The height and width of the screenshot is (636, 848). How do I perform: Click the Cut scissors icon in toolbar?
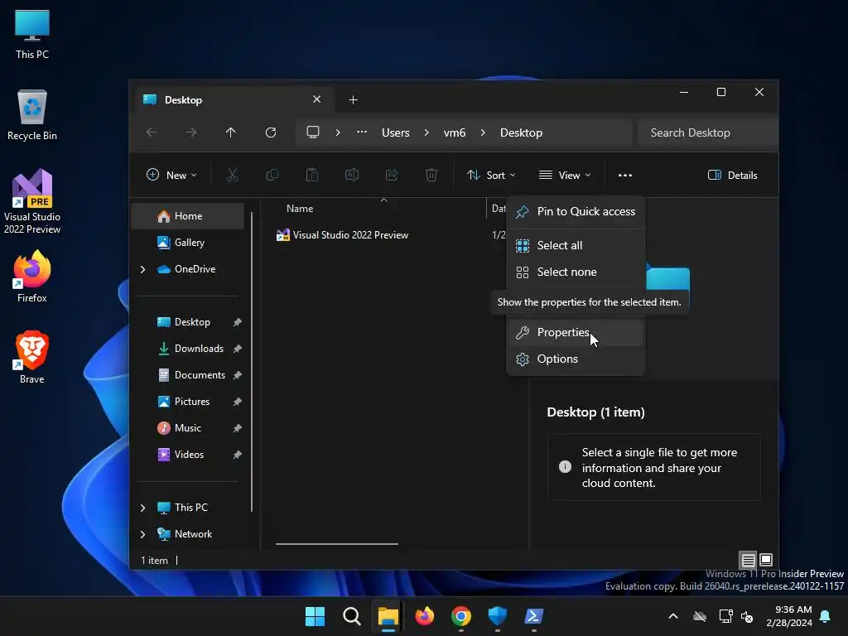232,175
